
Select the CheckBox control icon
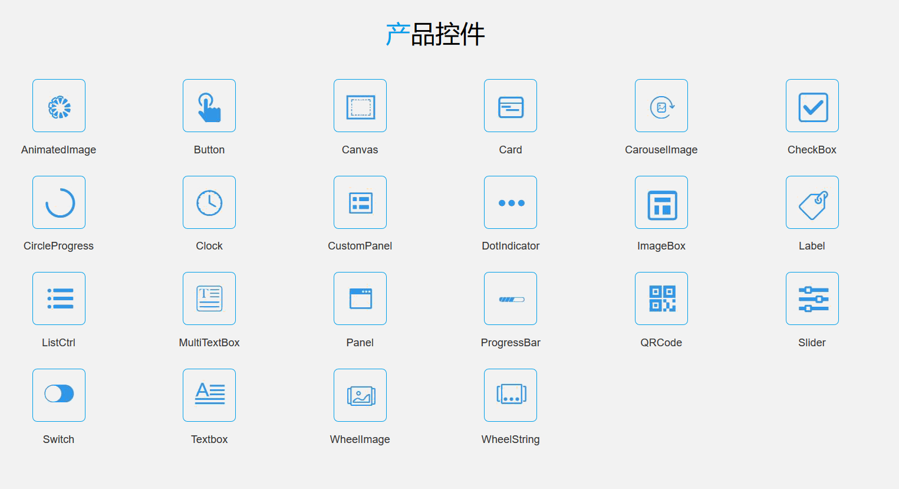coord(812,106)
